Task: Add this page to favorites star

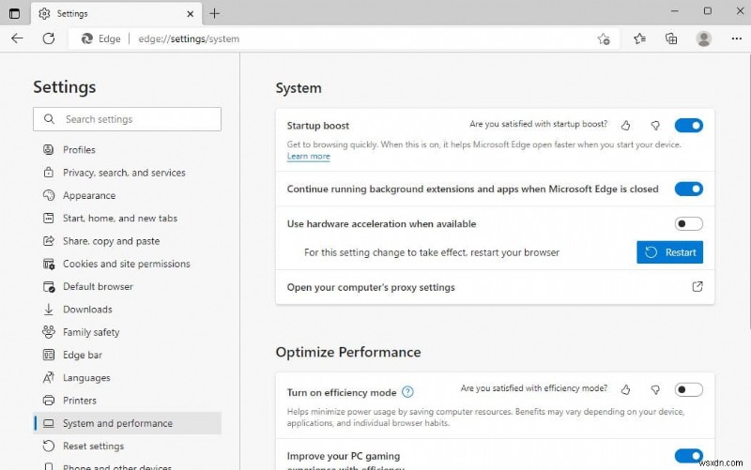Action: (x=604, y=38)
